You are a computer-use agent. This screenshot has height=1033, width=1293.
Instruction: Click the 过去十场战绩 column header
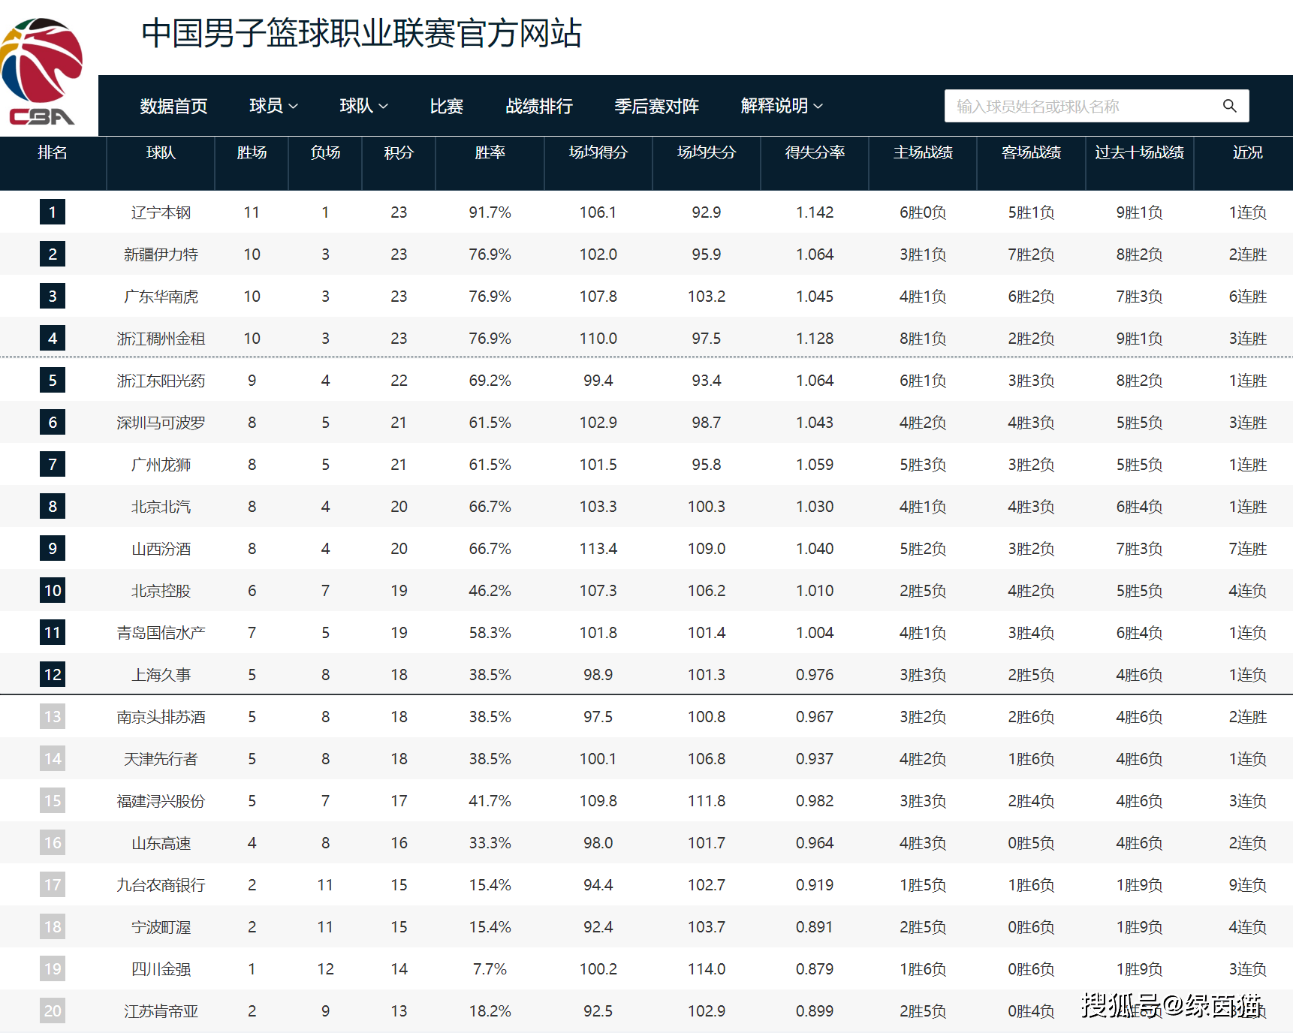pyautogui.click(x=1139, y=152)
